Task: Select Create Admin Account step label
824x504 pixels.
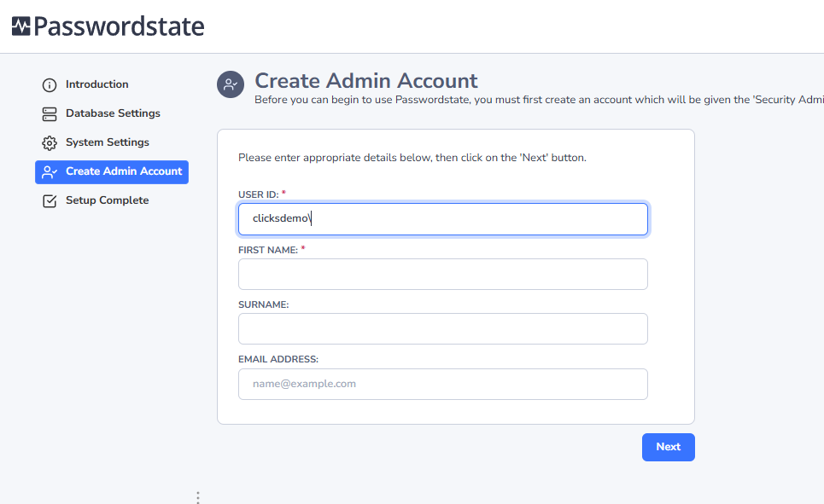Action: 124,171
